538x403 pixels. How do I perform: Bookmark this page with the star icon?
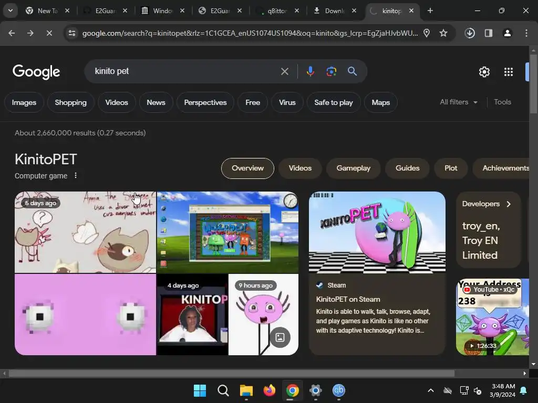[x=443, y=33]
